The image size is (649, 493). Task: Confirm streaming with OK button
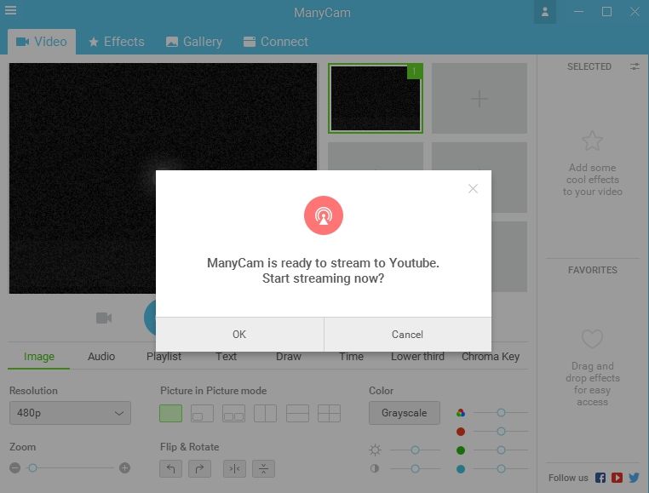(x=239, y=335)
